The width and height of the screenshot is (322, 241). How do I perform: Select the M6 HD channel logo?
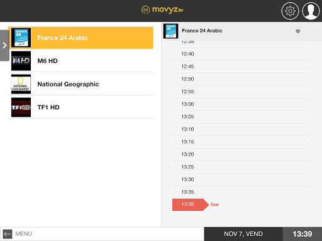(21, 61)
